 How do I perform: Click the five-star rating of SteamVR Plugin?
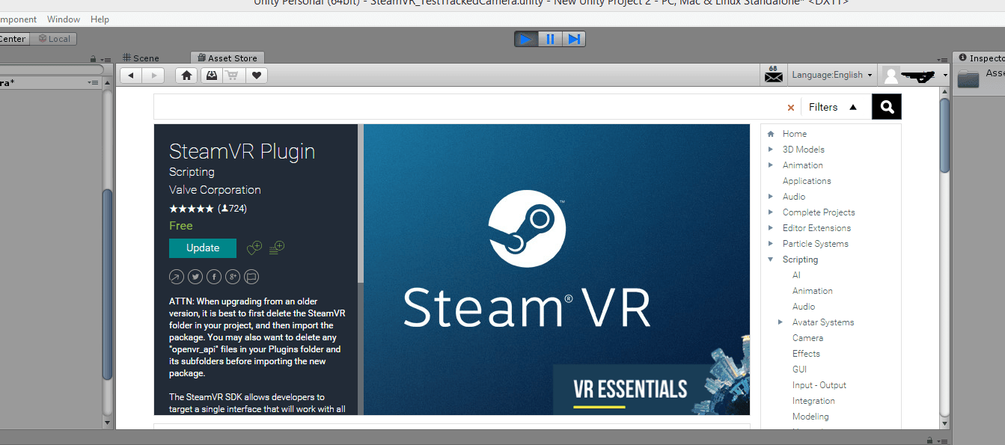tap(192, 209)
